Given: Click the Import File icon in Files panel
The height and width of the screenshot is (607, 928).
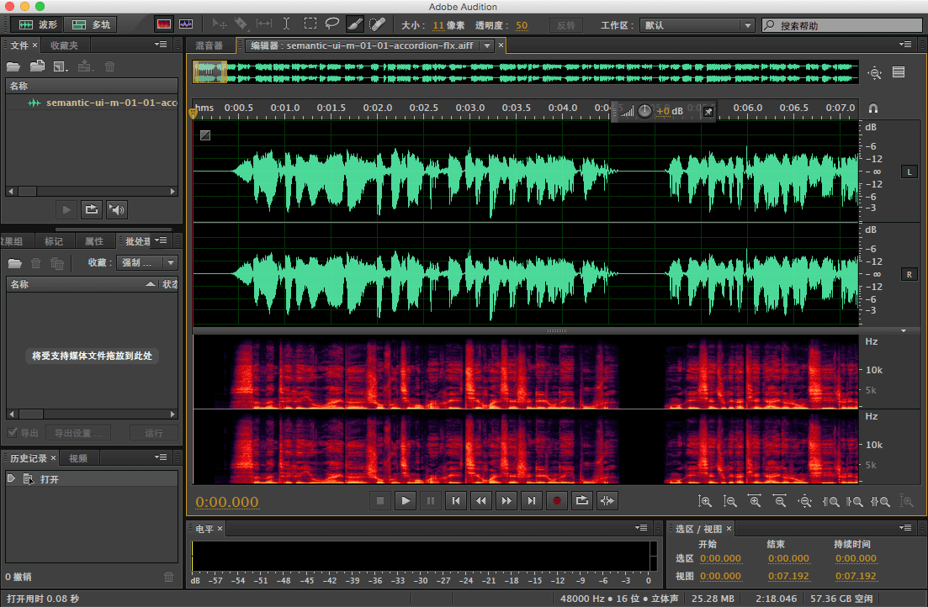Looking at the screenshot, I should [x=37, y=66].
